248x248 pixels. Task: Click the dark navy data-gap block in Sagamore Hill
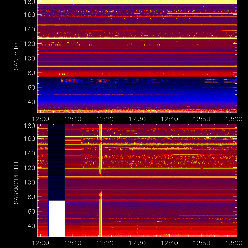click(56, 162)
